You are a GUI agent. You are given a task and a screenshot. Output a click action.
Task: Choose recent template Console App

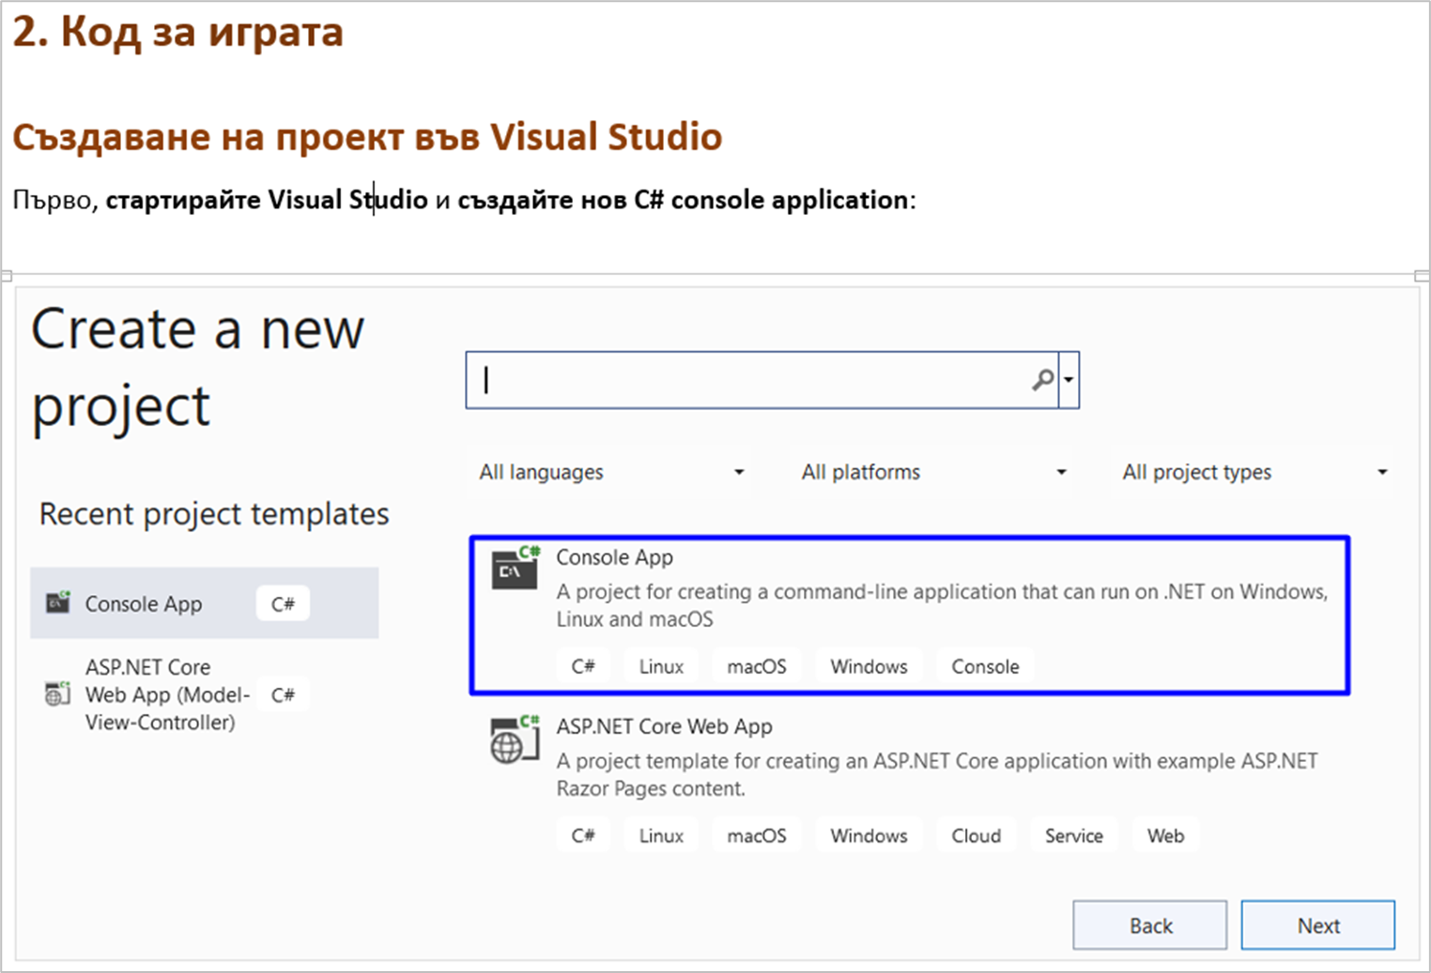point(144,603)
